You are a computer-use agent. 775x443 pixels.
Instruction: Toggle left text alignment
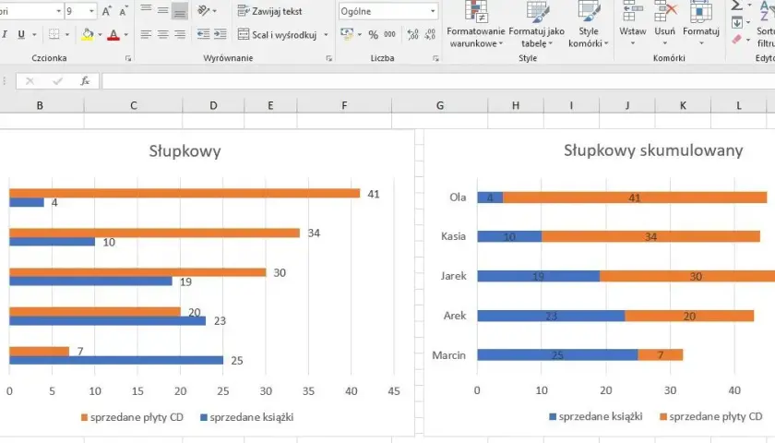[x=146, y=34]
